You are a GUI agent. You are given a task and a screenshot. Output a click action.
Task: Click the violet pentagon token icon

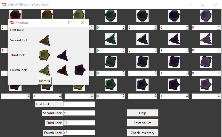pyautogui.click(x=206, y=85)
